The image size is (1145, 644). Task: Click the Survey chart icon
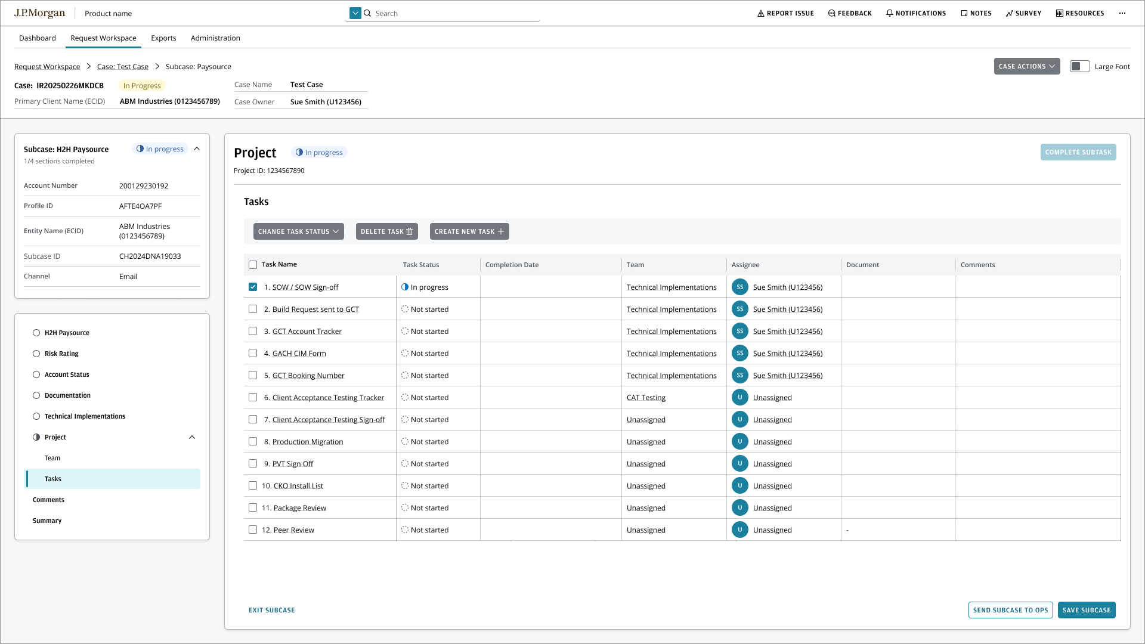(x=1009, y=13)
